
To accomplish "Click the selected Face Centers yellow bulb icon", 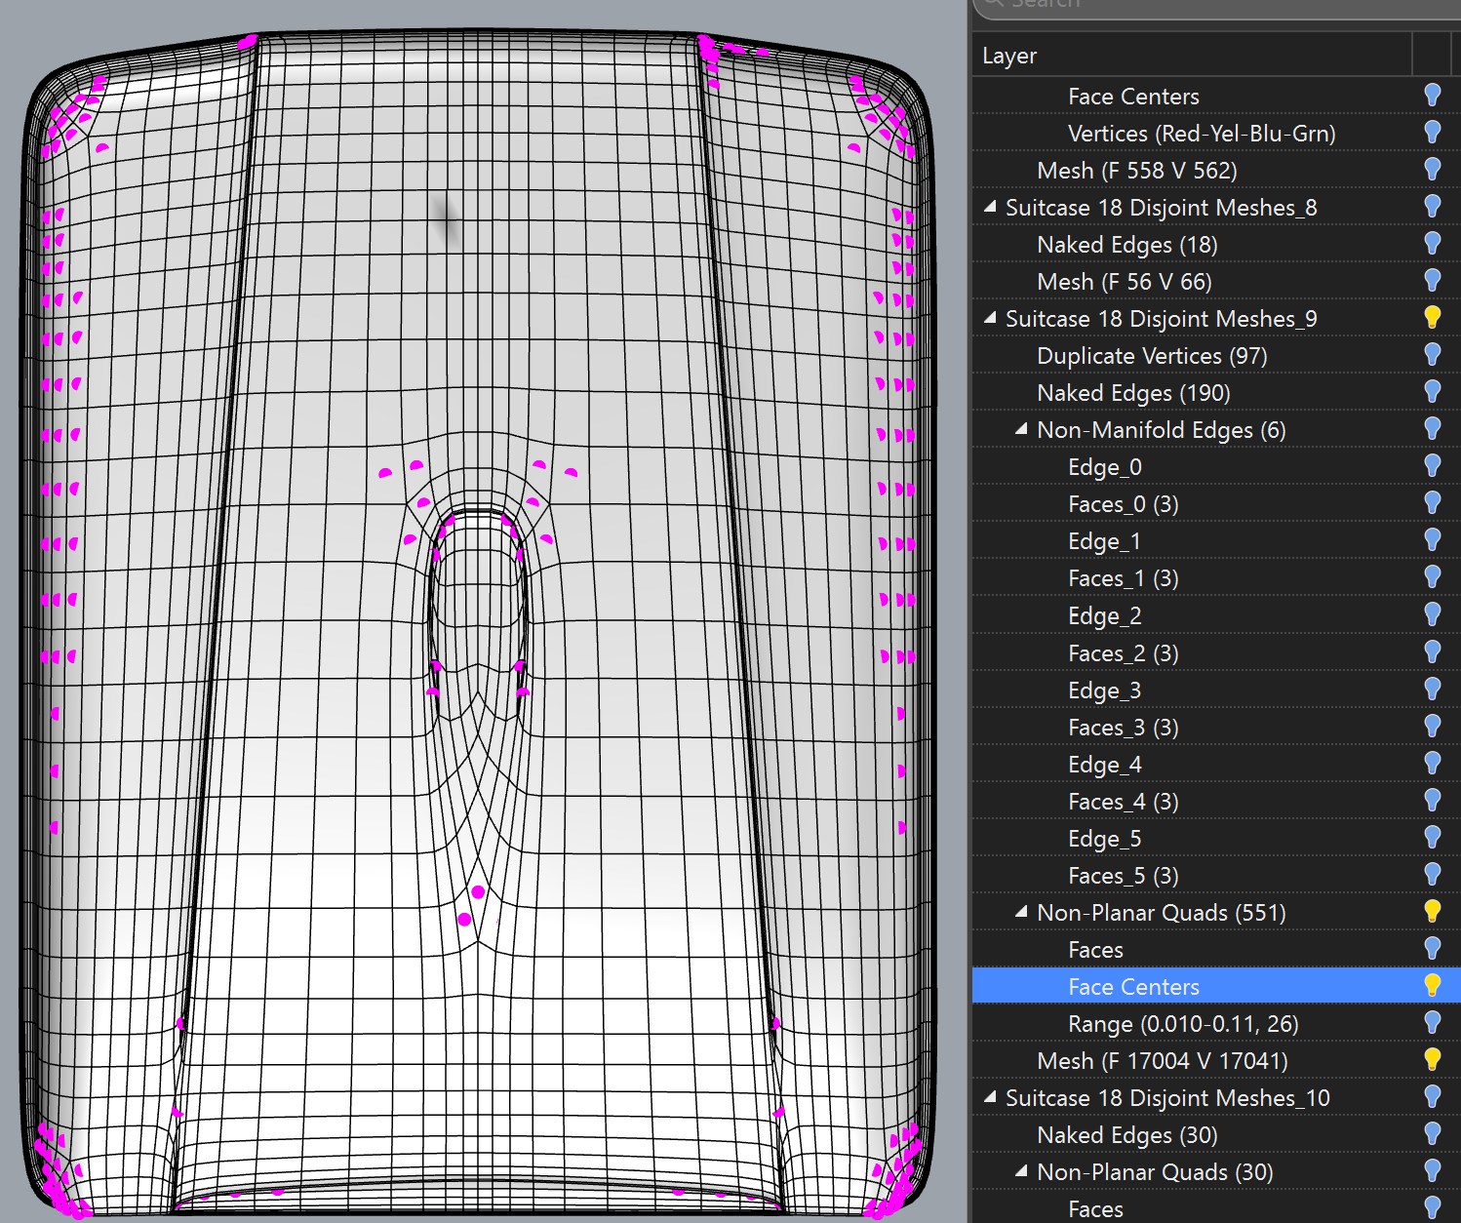I will click(x=1432, y=986).
